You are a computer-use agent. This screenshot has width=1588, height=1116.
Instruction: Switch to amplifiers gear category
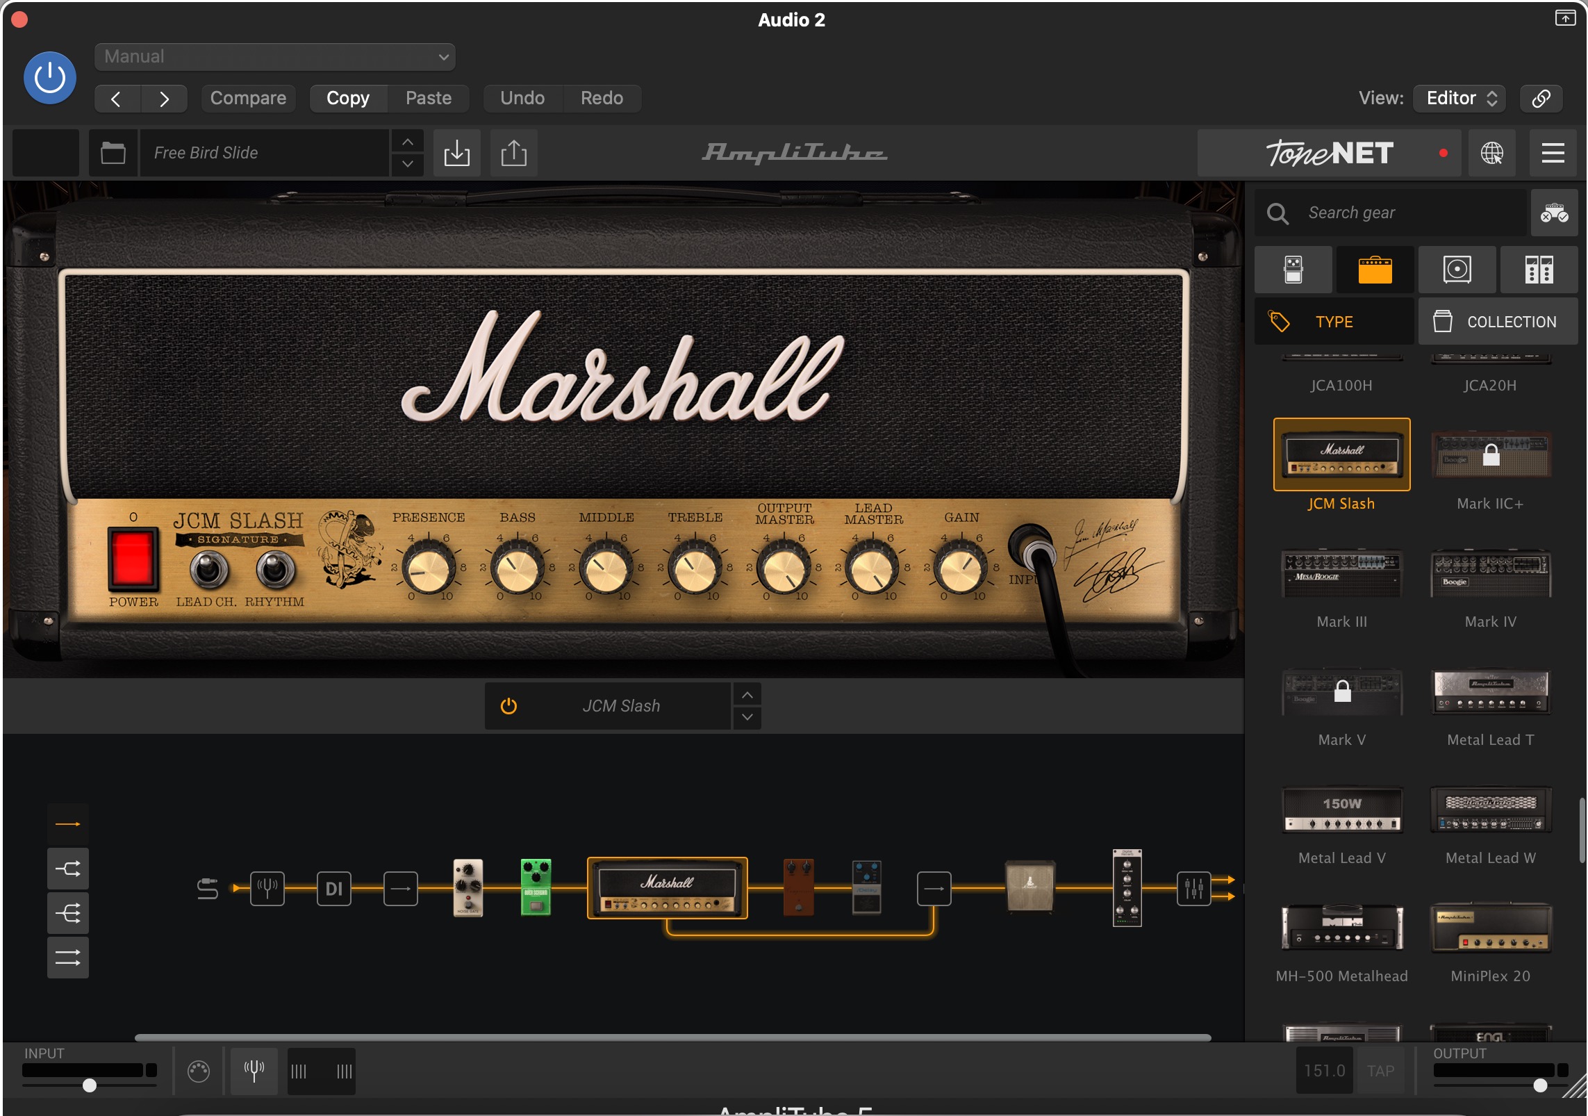click(1375, 270)
